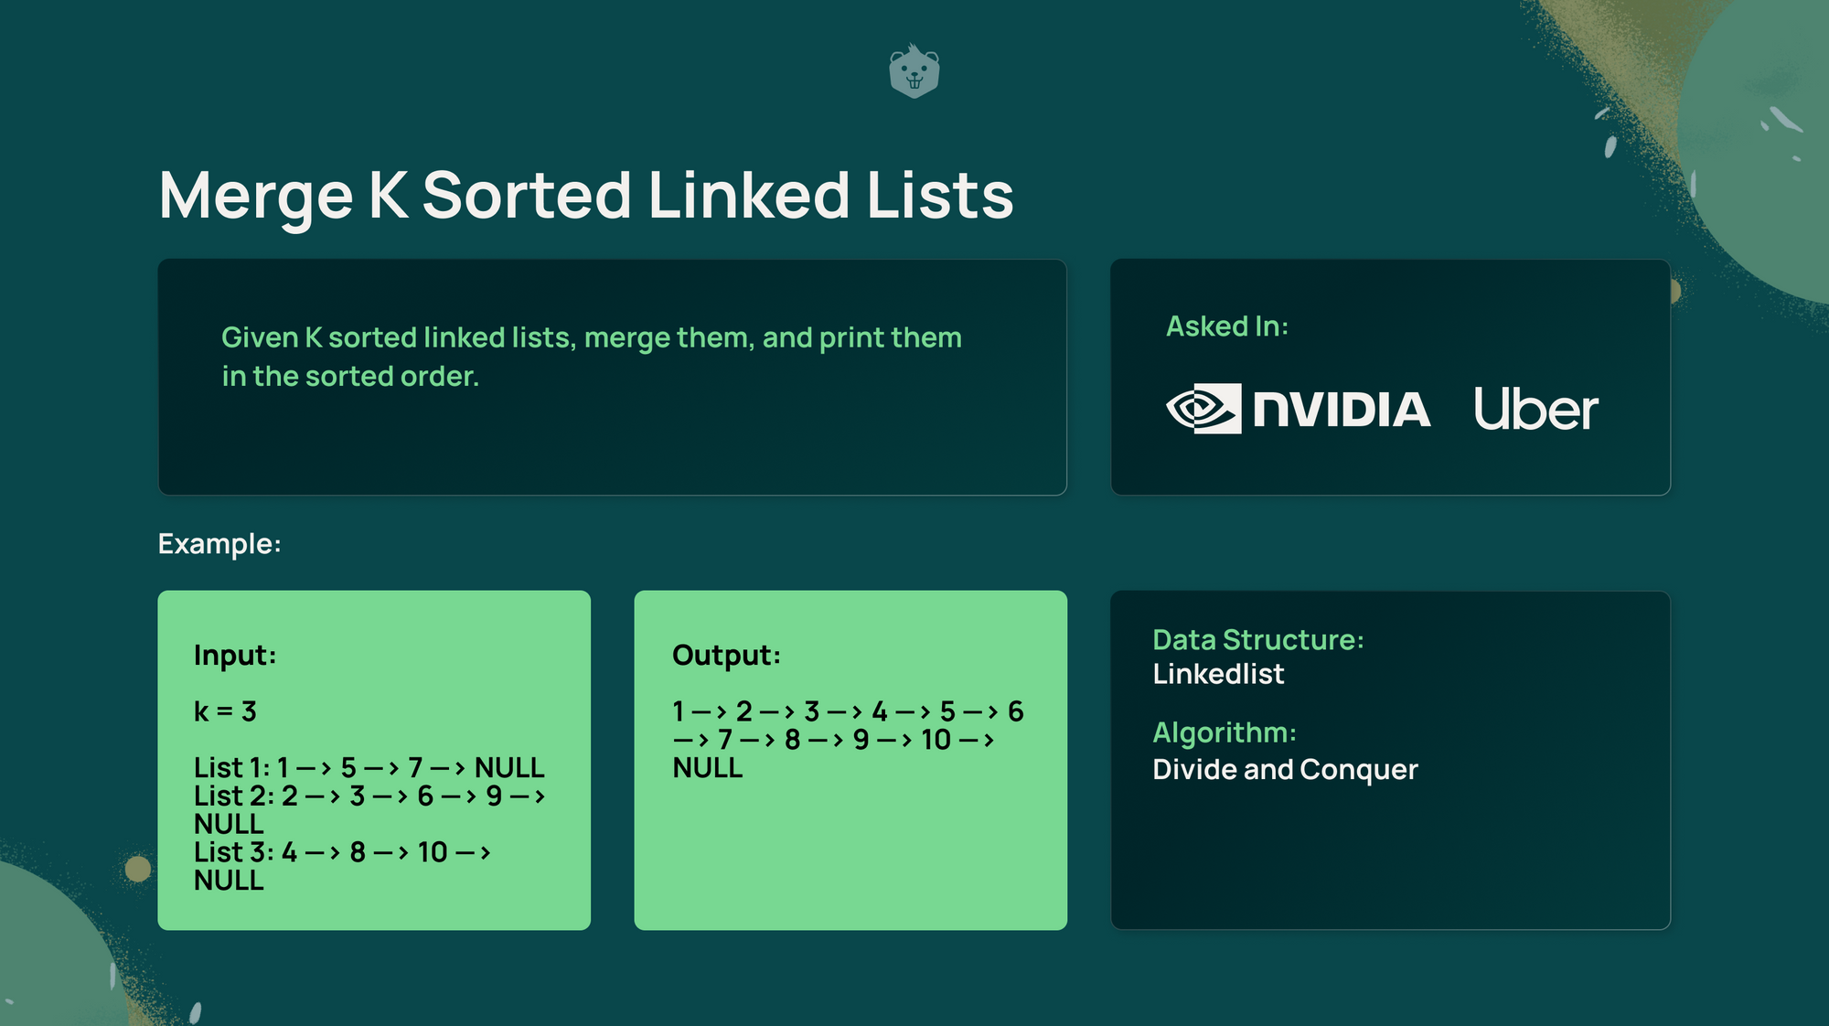Click the Output result card
The image size is (1829, 1026).
coord(851,760)
